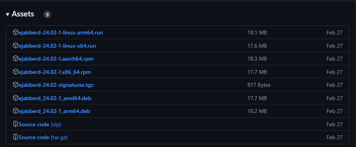This screenshot has height=147, width=356.
Task: Download ejabberd-24.02-1-linux-arm64.run
Action: 61,33
